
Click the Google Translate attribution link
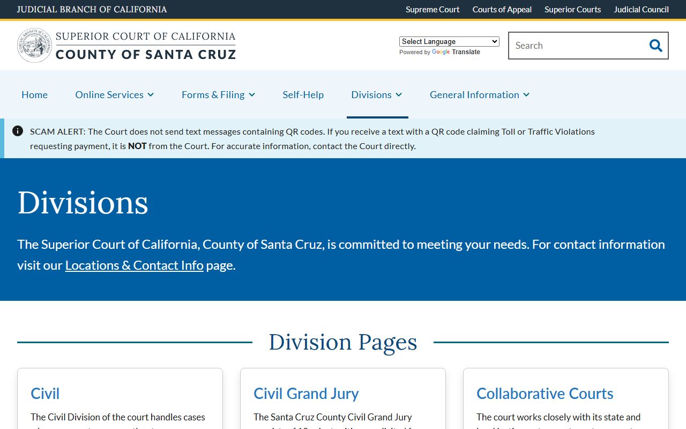coord(456,52)
